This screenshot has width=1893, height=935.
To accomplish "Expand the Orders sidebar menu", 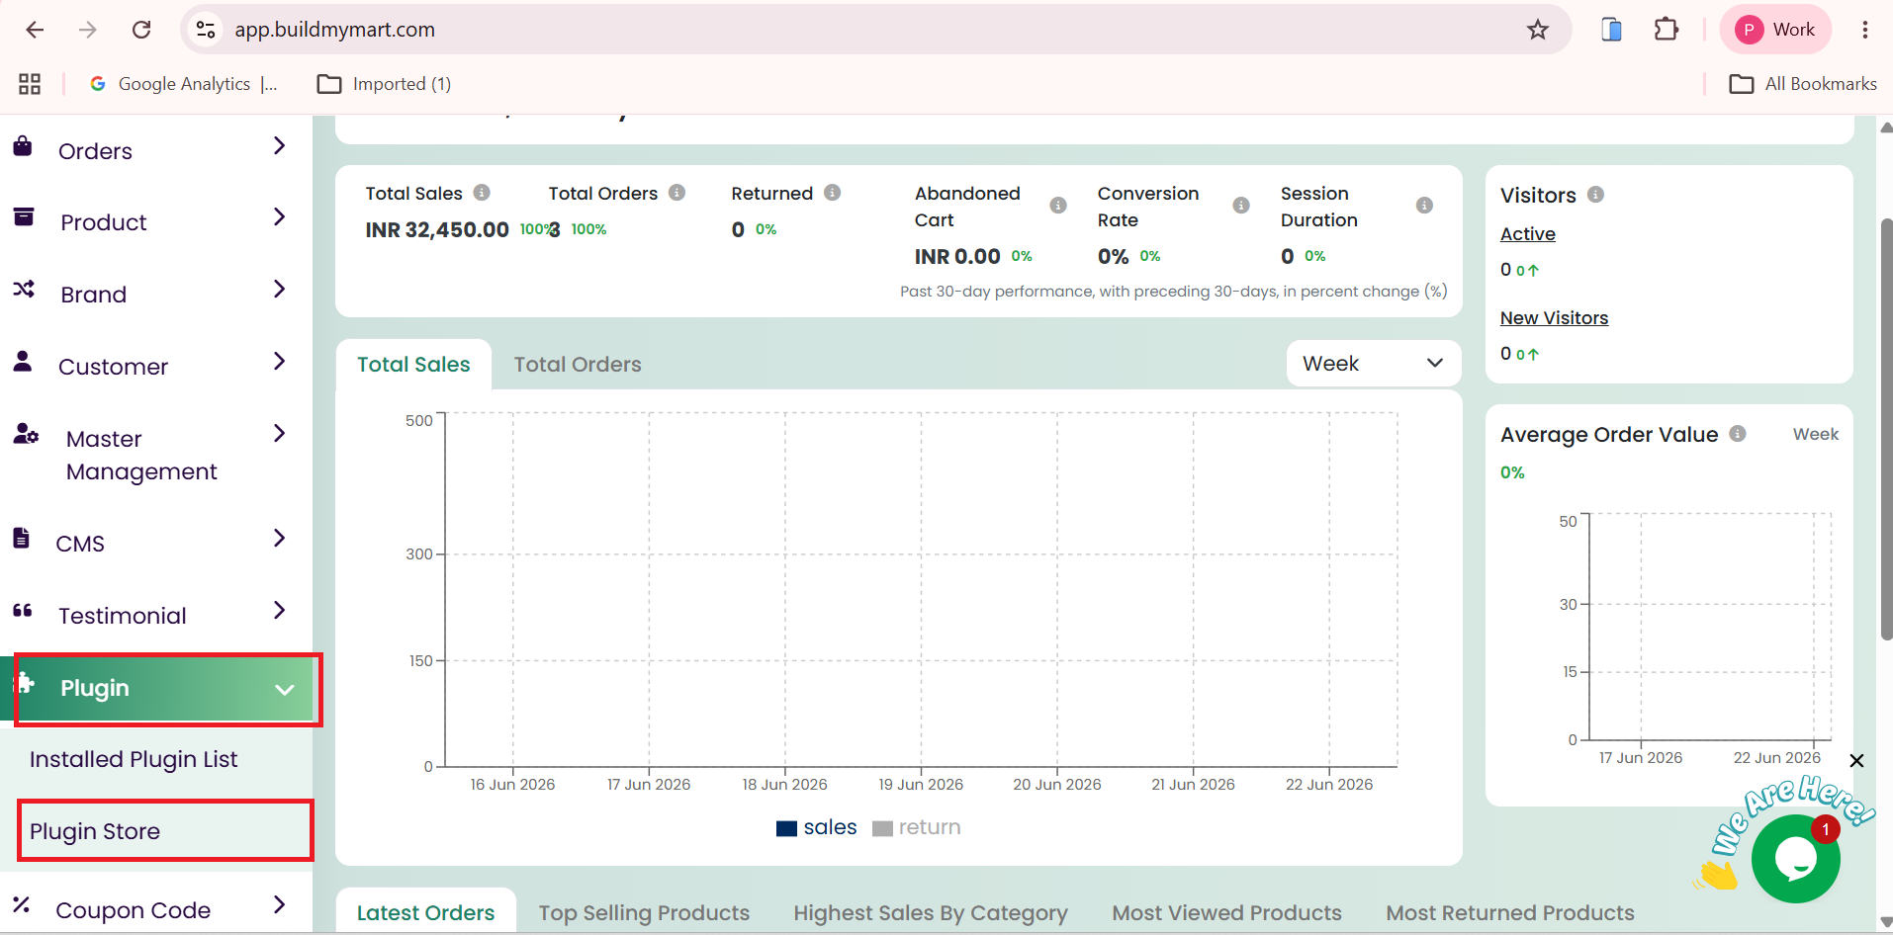I will coord(148,150).
